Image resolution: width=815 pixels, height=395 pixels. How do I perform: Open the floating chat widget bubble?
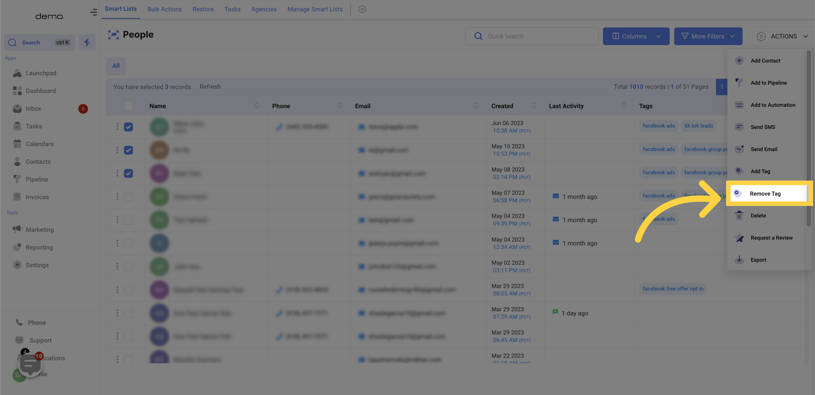[31, 365]
